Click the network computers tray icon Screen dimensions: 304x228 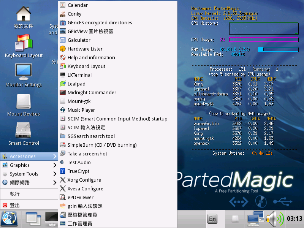coord(255,219)
